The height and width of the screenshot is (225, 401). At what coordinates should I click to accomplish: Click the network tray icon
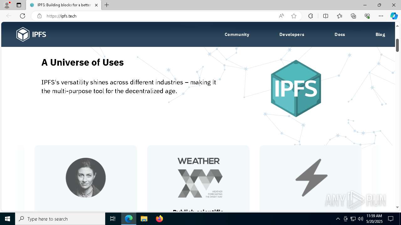353,219
